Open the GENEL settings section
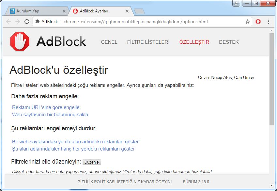Image resolution: width=277 pixels, height=191 pixels. tap(109, 42)
